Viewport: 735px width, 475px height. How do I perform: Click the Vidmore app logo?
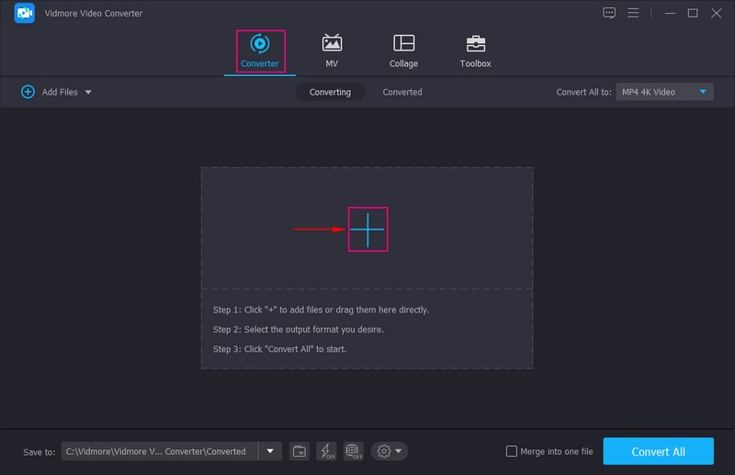tap(25, 14)
